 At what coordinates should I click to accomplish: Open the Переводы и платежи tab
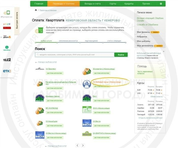(x=64, y=4)
